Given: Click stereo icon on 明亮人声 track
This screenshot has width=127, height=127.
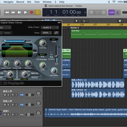Looking at the screenshot, I should click(x=22, y=105).
